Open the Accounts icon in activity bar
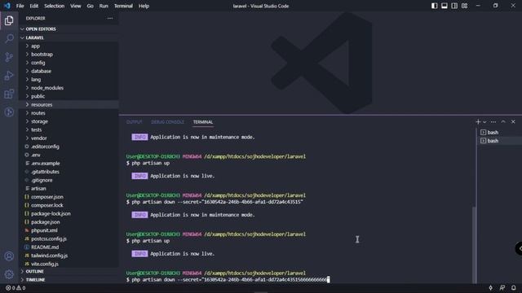This screenshot has width=522, height=293. point(9,256)
